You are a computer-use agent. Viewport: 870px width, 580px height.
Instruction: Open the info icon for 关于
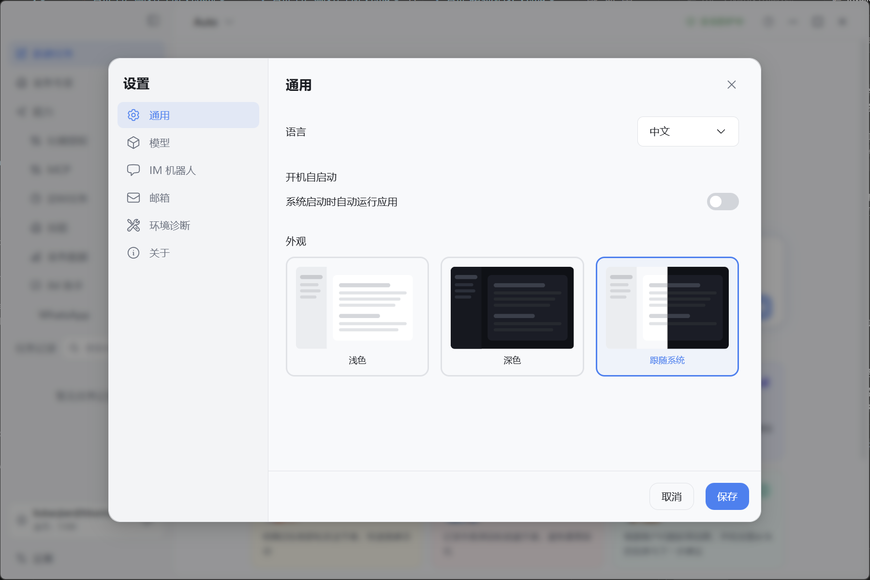[x=133, y=253]
